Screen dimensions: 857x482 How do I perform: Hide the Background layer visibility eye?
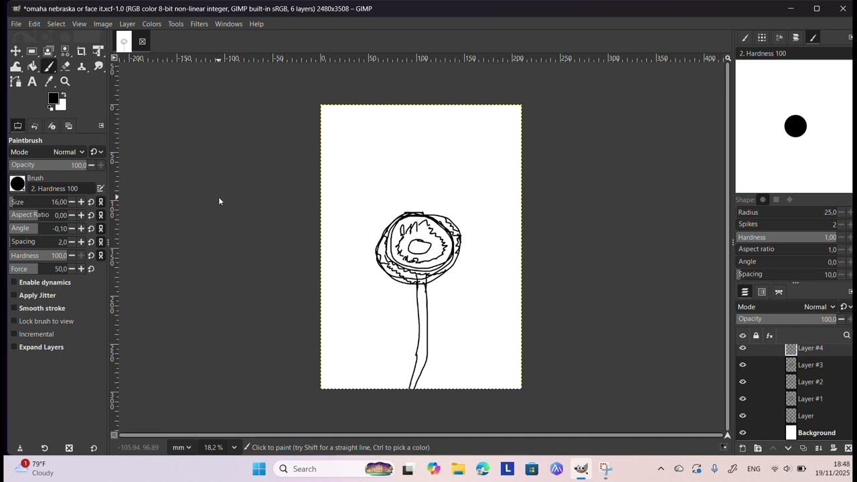pyautogui.click(x=743, y=433)
